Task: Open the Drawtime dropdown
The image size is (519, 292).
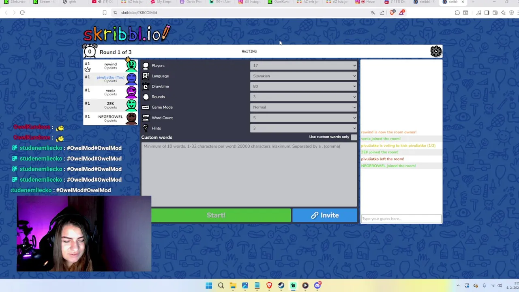Action: 304,86
